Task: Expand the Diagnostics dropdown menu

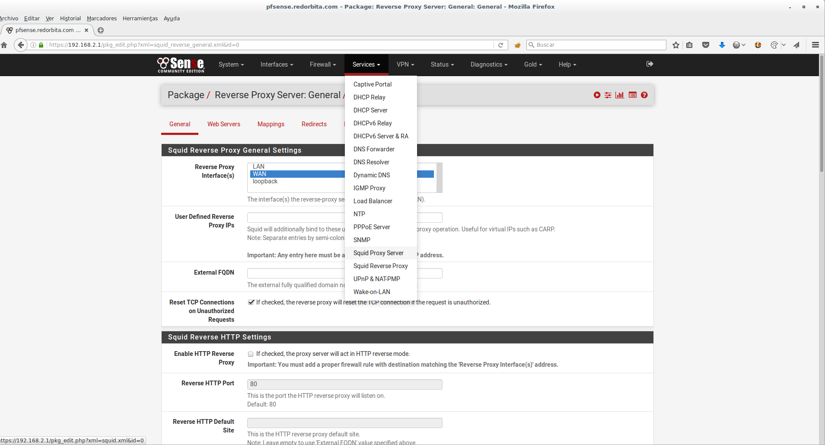Action: pyautogui.click(x=489, y=64)
